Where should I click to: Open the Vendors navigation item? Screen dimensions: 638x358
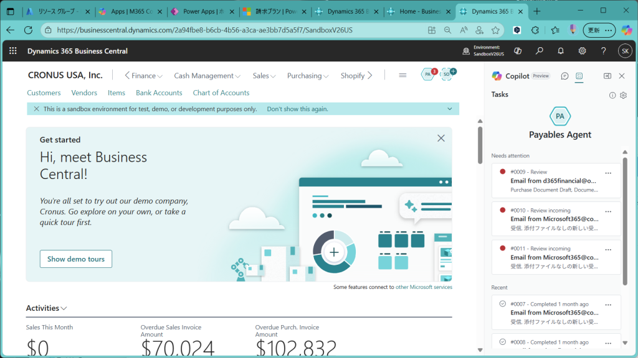pyautogui.click(x=84, y=93)
